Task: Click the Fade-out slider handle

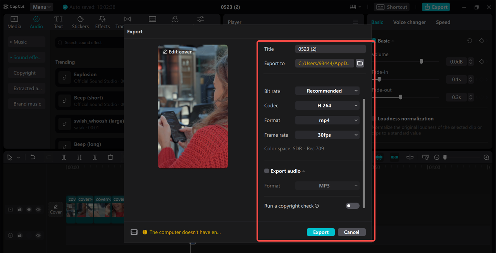Action: point(400,97)
